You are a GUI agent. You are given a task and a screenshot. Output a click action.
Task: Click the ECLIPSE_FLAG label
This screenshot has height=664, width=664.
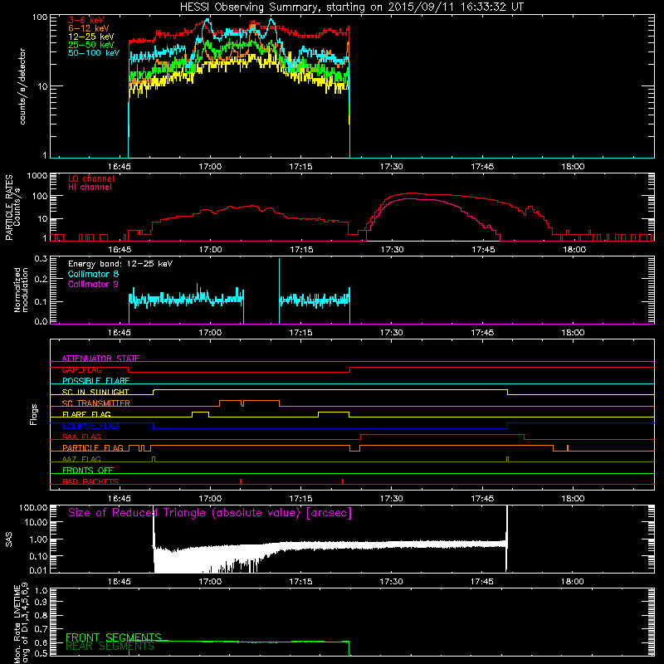click(90, 426)
